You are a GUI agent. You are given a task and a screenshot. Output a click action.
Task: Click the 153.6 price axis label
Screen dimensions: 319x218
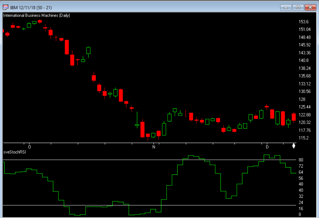pos(303,22)
